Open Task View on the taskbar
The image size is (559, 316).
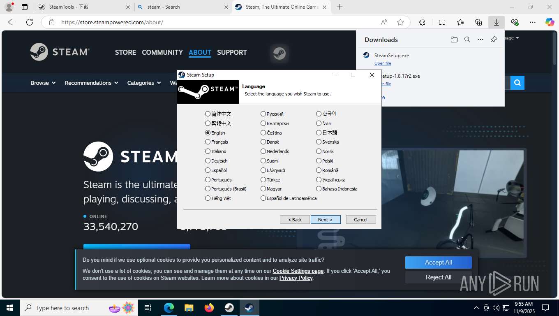(148, 308)
